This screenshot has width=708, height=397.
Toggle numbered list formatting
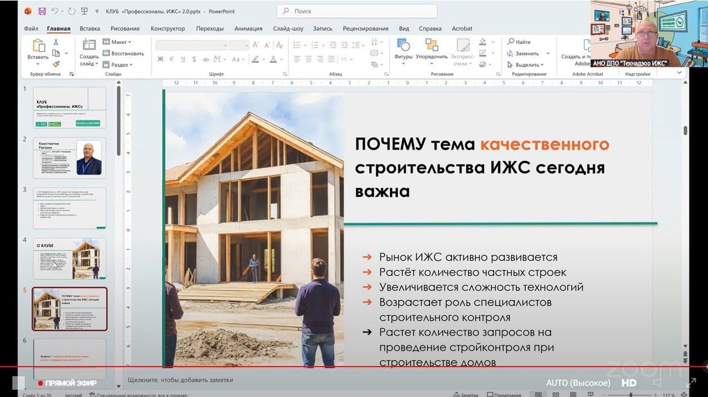point(315,45)
